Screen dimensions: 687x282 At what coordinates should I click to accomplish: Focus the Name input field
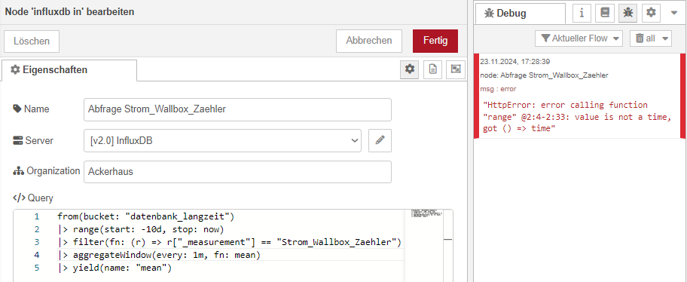237,109
